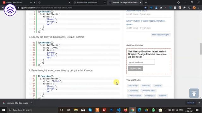Open the jQuery Plugin For Water Ripple Animation link
The image size is (202, 113).
click(x=146, y=23)
